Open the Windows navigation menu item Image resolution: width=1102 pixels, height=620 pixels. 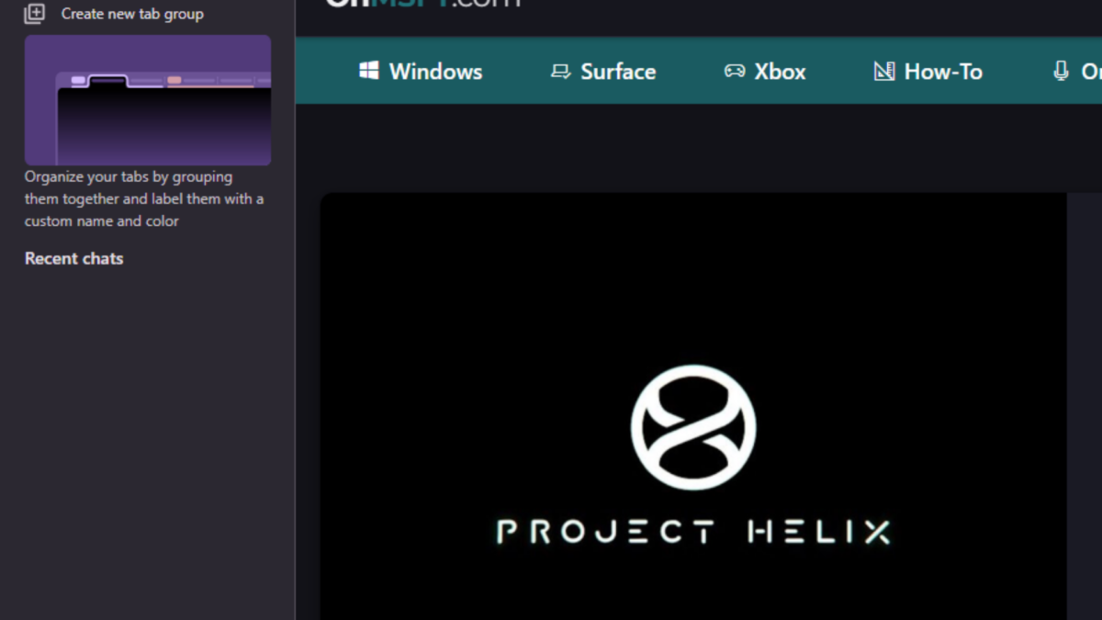(x=435, y=72)
